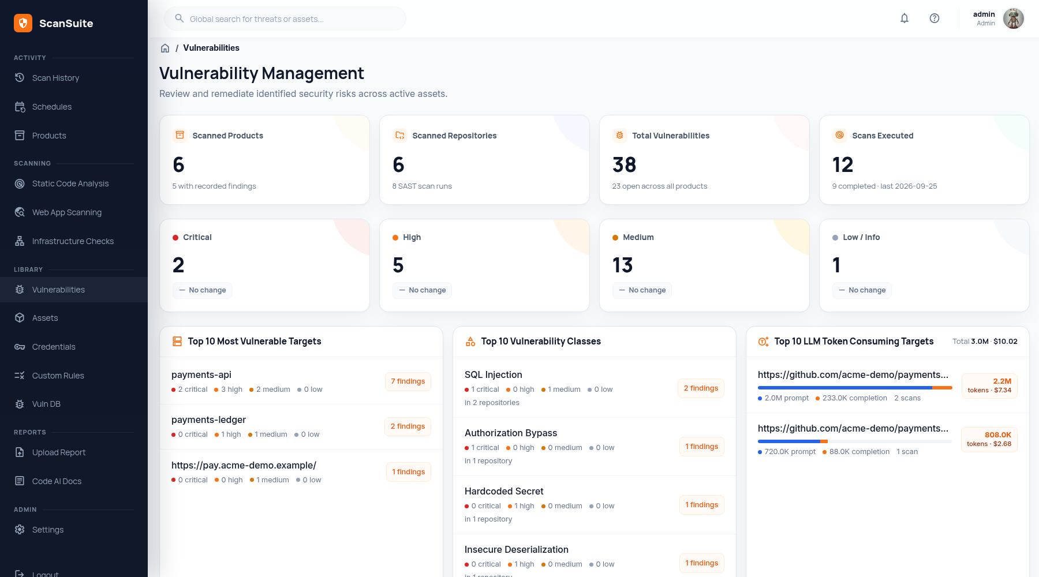This screenshot has height=577, width=1039.
Task: Click 1 findings badge for pay.acme-demo.example
Action: click(x=408, y=472)
